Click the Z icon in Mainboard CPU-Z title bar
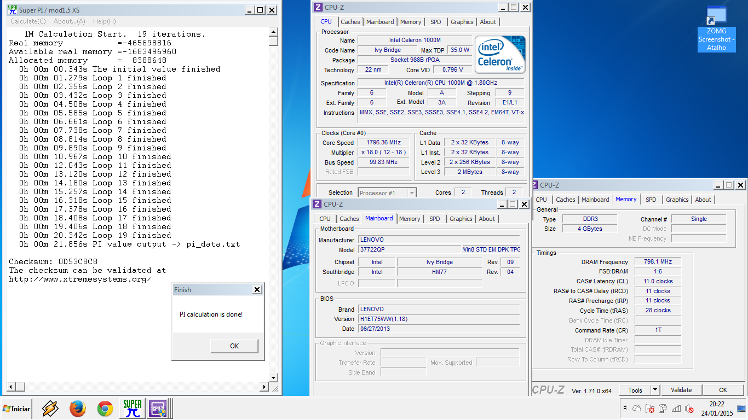This screenshot has height=420, width=748. click(317, 204)
